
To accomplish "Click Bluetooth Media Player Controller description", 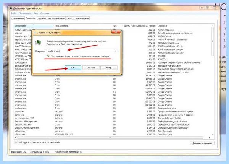I will tap(173, 72).
